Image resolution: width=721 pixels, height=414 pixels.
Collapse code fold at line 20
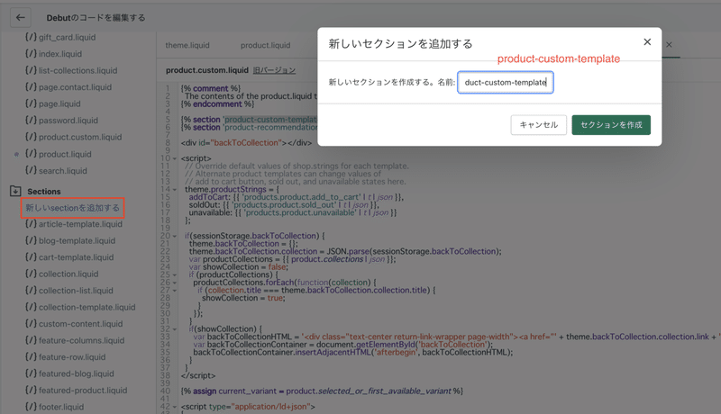(175, 236)
